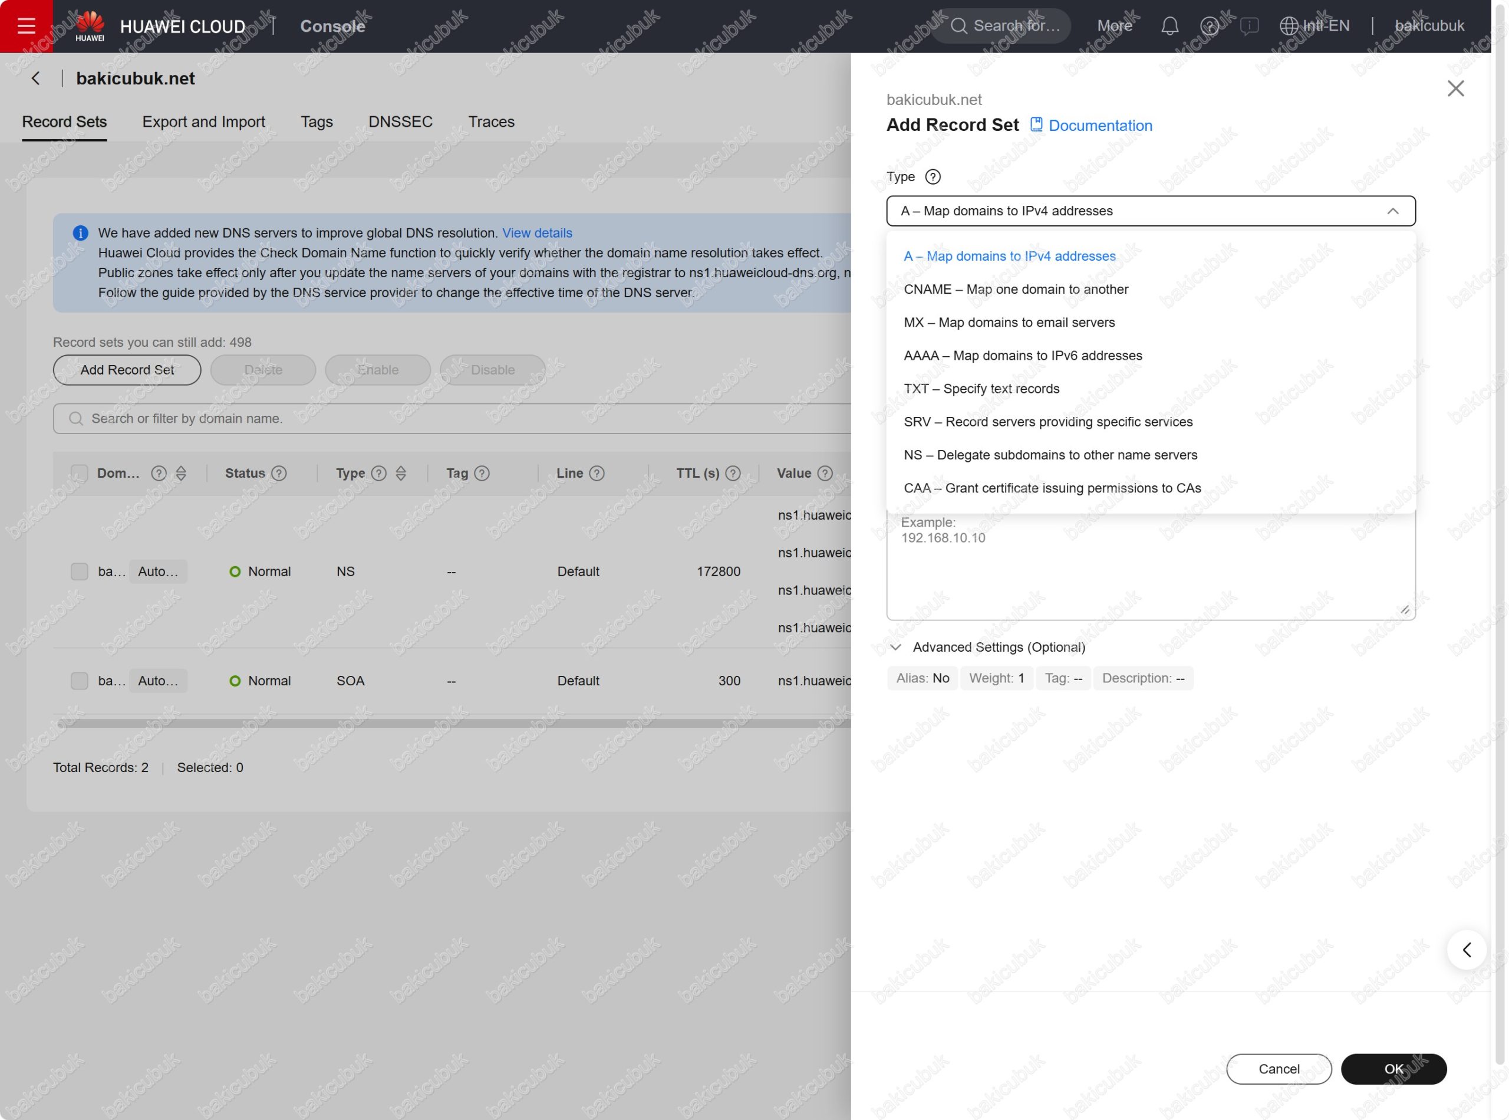Choose CNAME – Map one domain to another
Viewport: 1509px width, 1120px height.
coord(1016,290)
